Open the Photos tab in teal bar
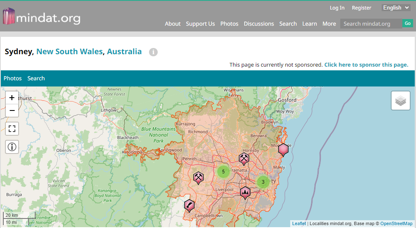The width and height of the screenshot is (416, 228). [x=12, y=78]
